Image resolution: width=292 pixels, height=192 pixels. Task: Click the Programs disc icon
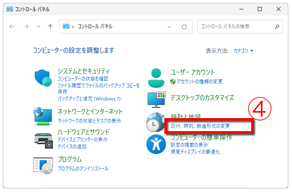click(43, 164)
